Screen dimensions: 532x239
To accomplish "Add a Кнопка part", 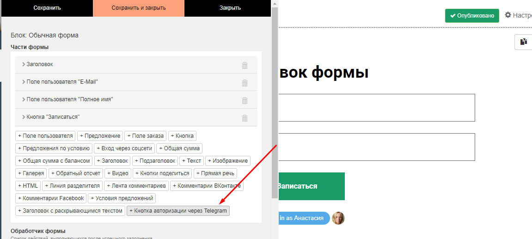I will tap(182, 136).
